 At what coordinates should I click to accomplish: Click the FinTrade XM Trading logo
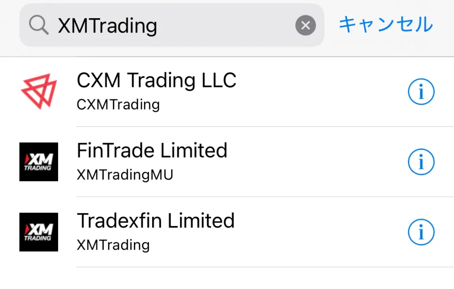click(38, 162)
